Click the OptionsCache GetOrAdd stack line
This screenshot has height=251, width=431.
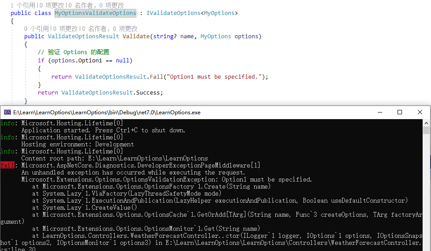click(211, 218)
